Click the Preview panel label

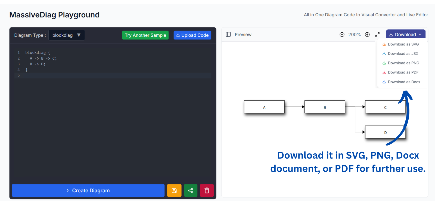point(243,35)
